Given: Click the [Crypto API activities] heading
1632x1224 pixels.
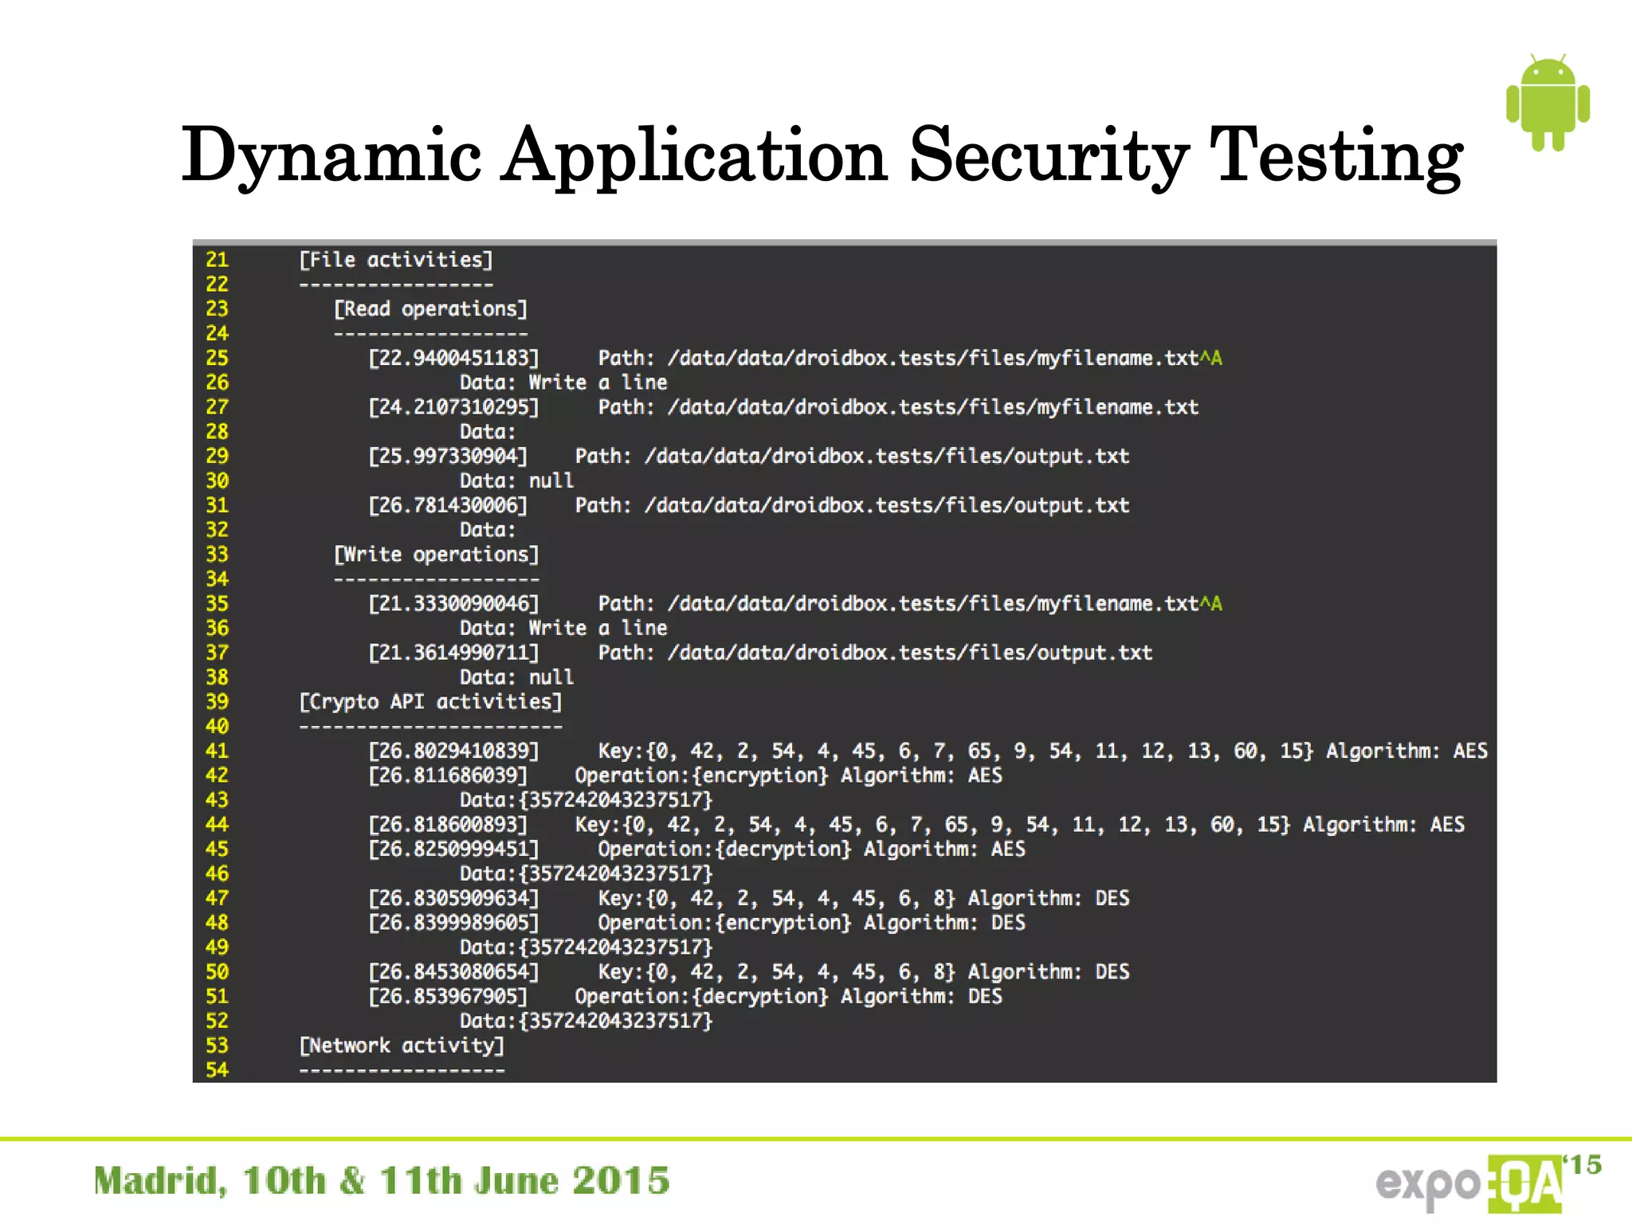Looking at the screenshot, I should pyautogui.click(x=430, y=702).
